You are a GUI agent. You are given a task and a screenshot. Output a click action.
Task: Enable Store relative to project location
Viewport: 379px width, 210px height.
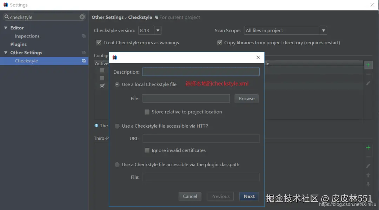click(147, 112)
